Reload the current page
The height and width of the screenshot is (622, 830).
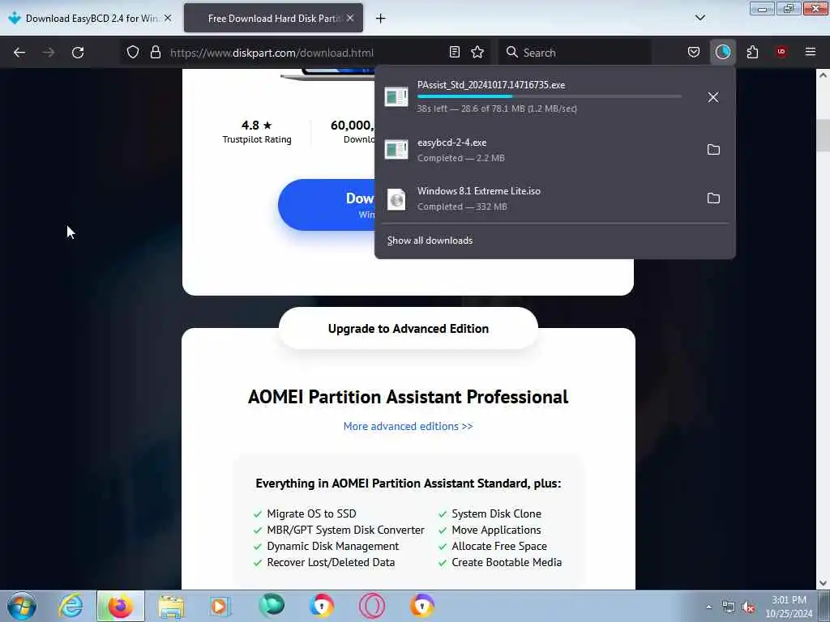click(78, 53)
